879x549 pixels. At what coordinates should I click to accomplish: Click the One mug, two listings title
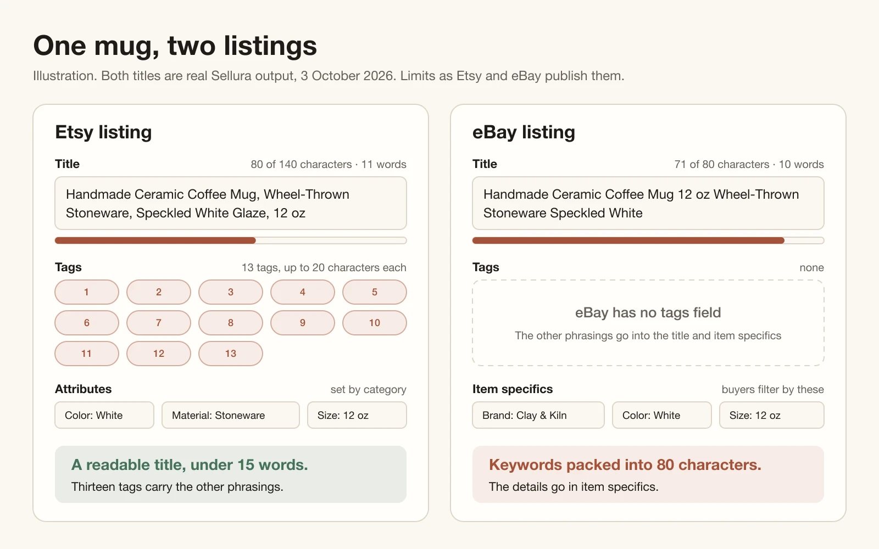click(175, 46)
